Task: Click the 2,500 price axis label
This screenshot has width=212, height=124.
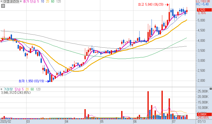Action: [x=202, y=71]
